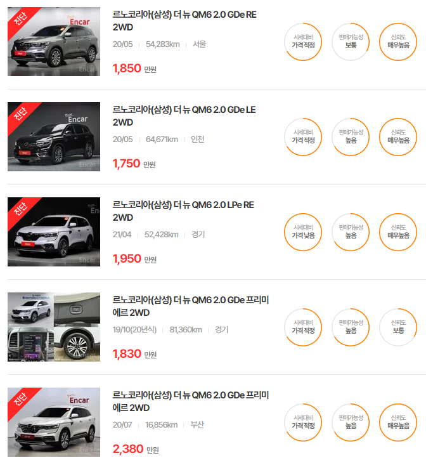Image resolution: width=426 pixels, height=465 pixels.
Task: Click 진단 red ribbon on white LPe car
Action: point(20,209)
